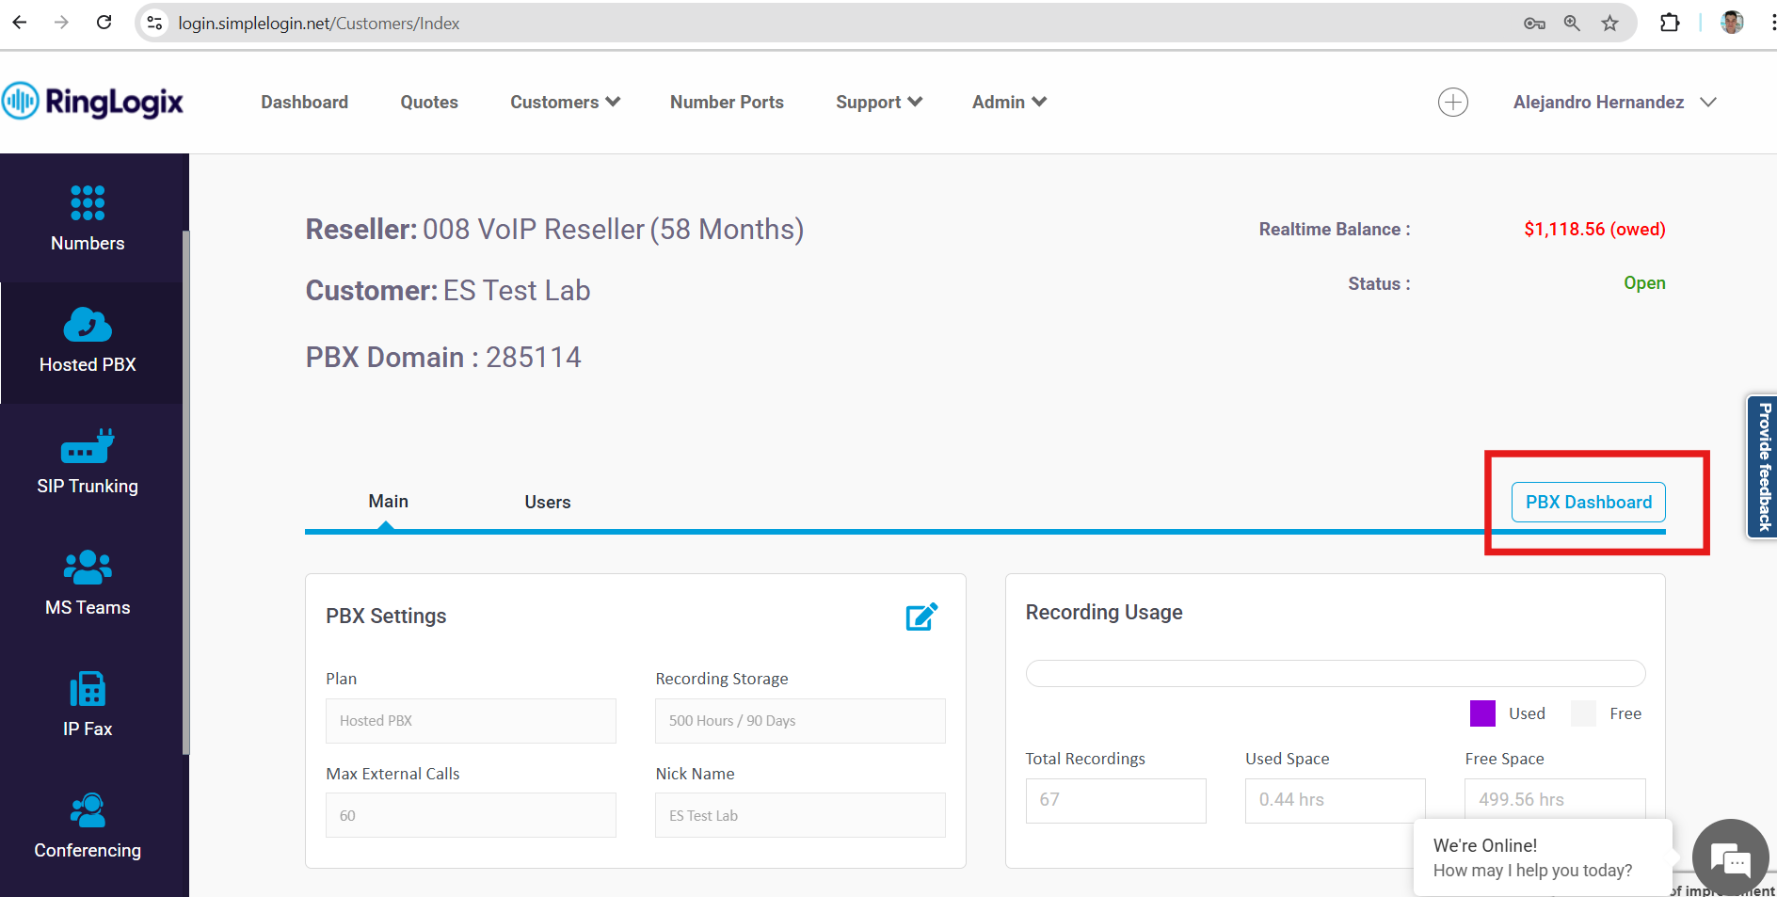Bookmark this page with the star
The height and width of the screenshot is (897, 1777).
click(1609, 24)
